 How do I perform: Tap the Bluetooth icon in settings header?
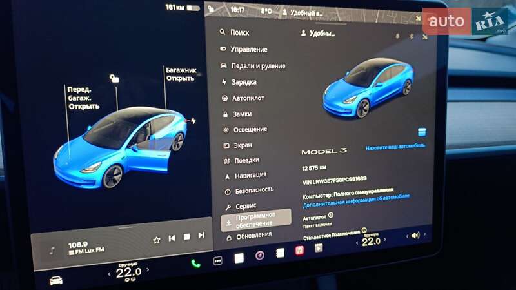point(411,36)
